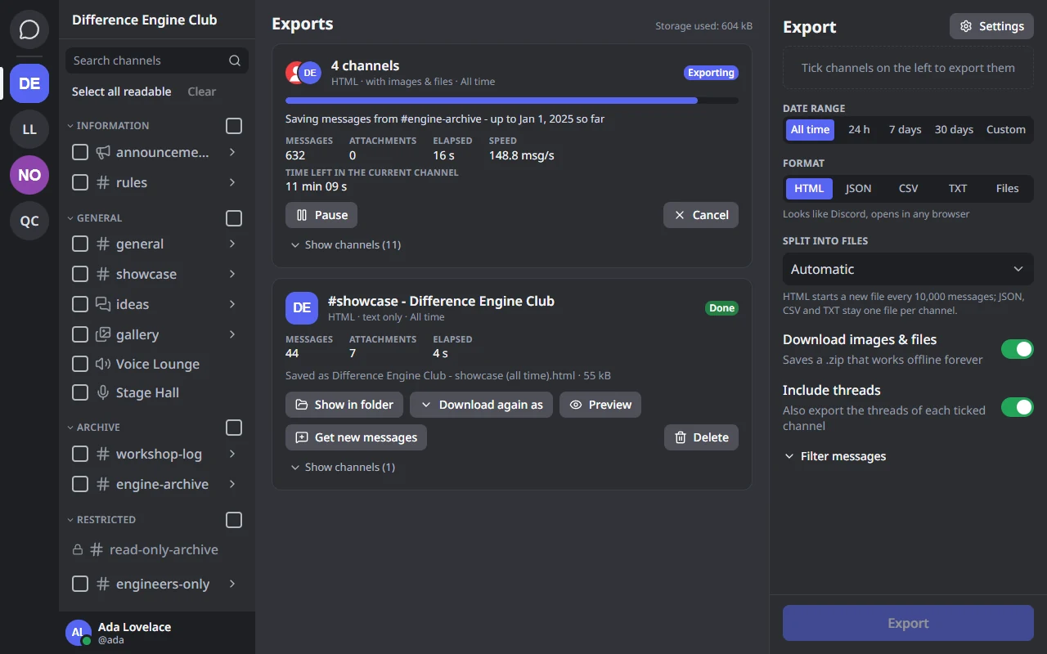Tick the INFORMATION category checkbox

234,126
